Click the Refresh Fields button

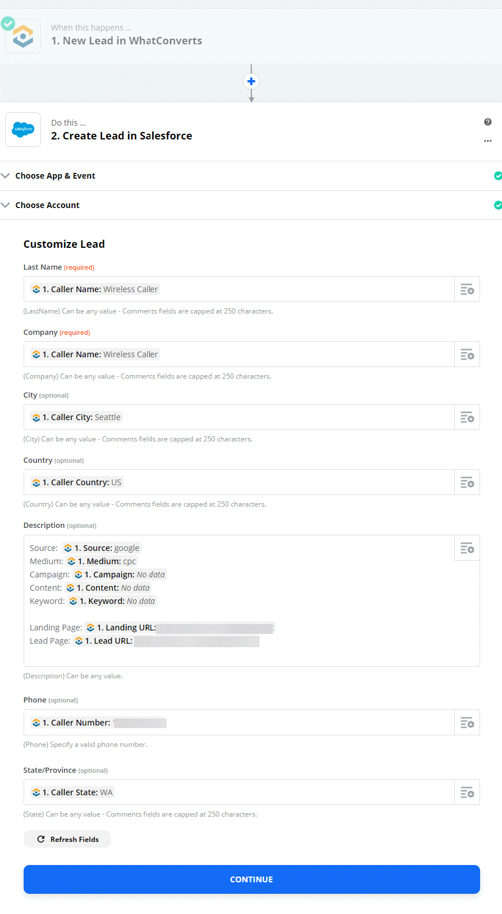(x=67, y=839)
